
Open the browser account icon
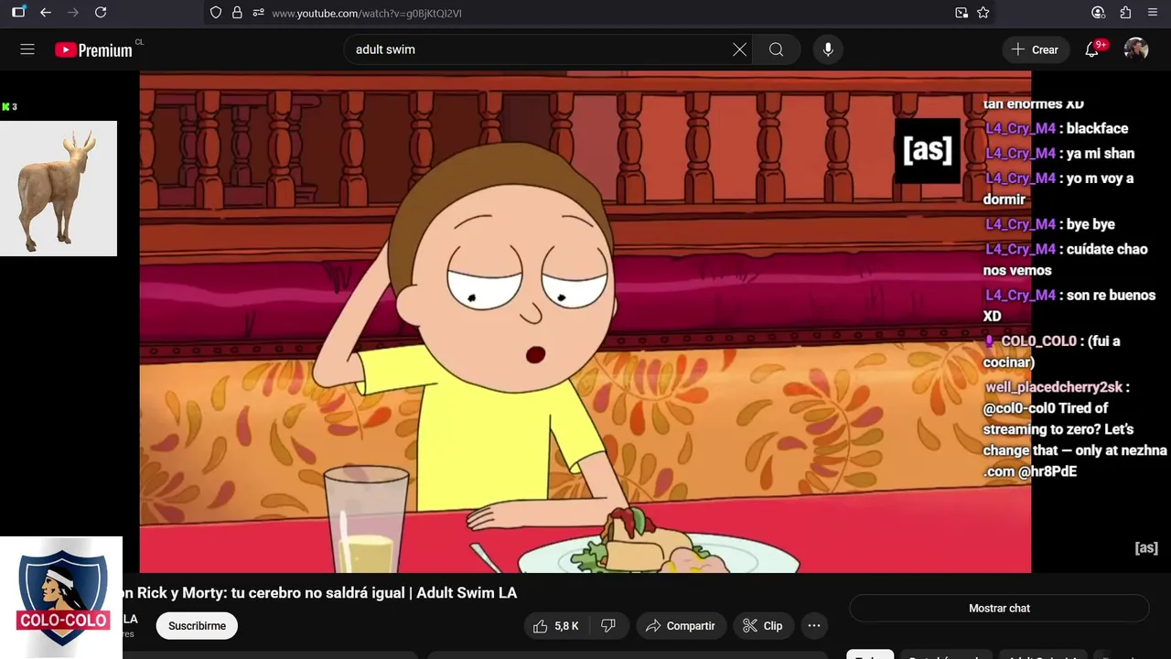[1099, 13]
